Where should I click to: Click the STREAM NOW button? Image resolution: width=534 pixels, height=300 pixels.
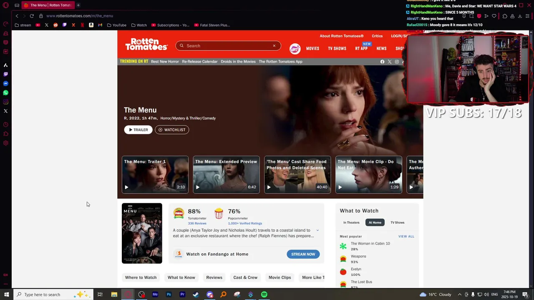click(x=303, y=254)
